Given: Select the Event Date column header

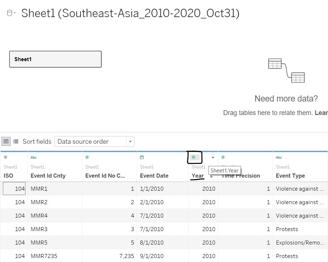Looking at the screenshot, I should 154,176.
